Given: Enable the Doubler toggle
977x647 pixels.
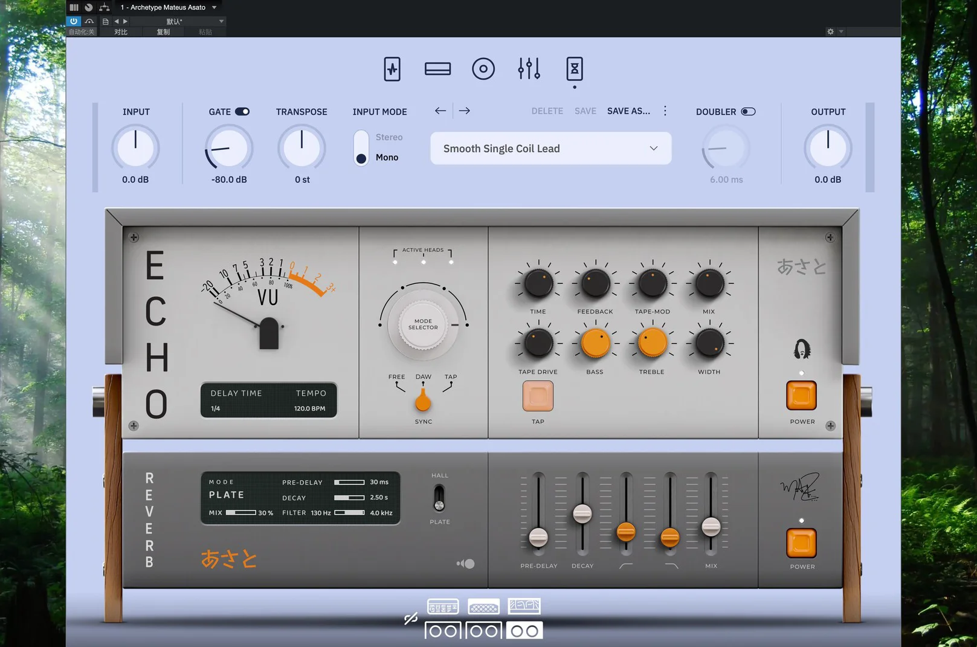Looking at the screenshot, I should pyautogui.click(x=748, y=112).
